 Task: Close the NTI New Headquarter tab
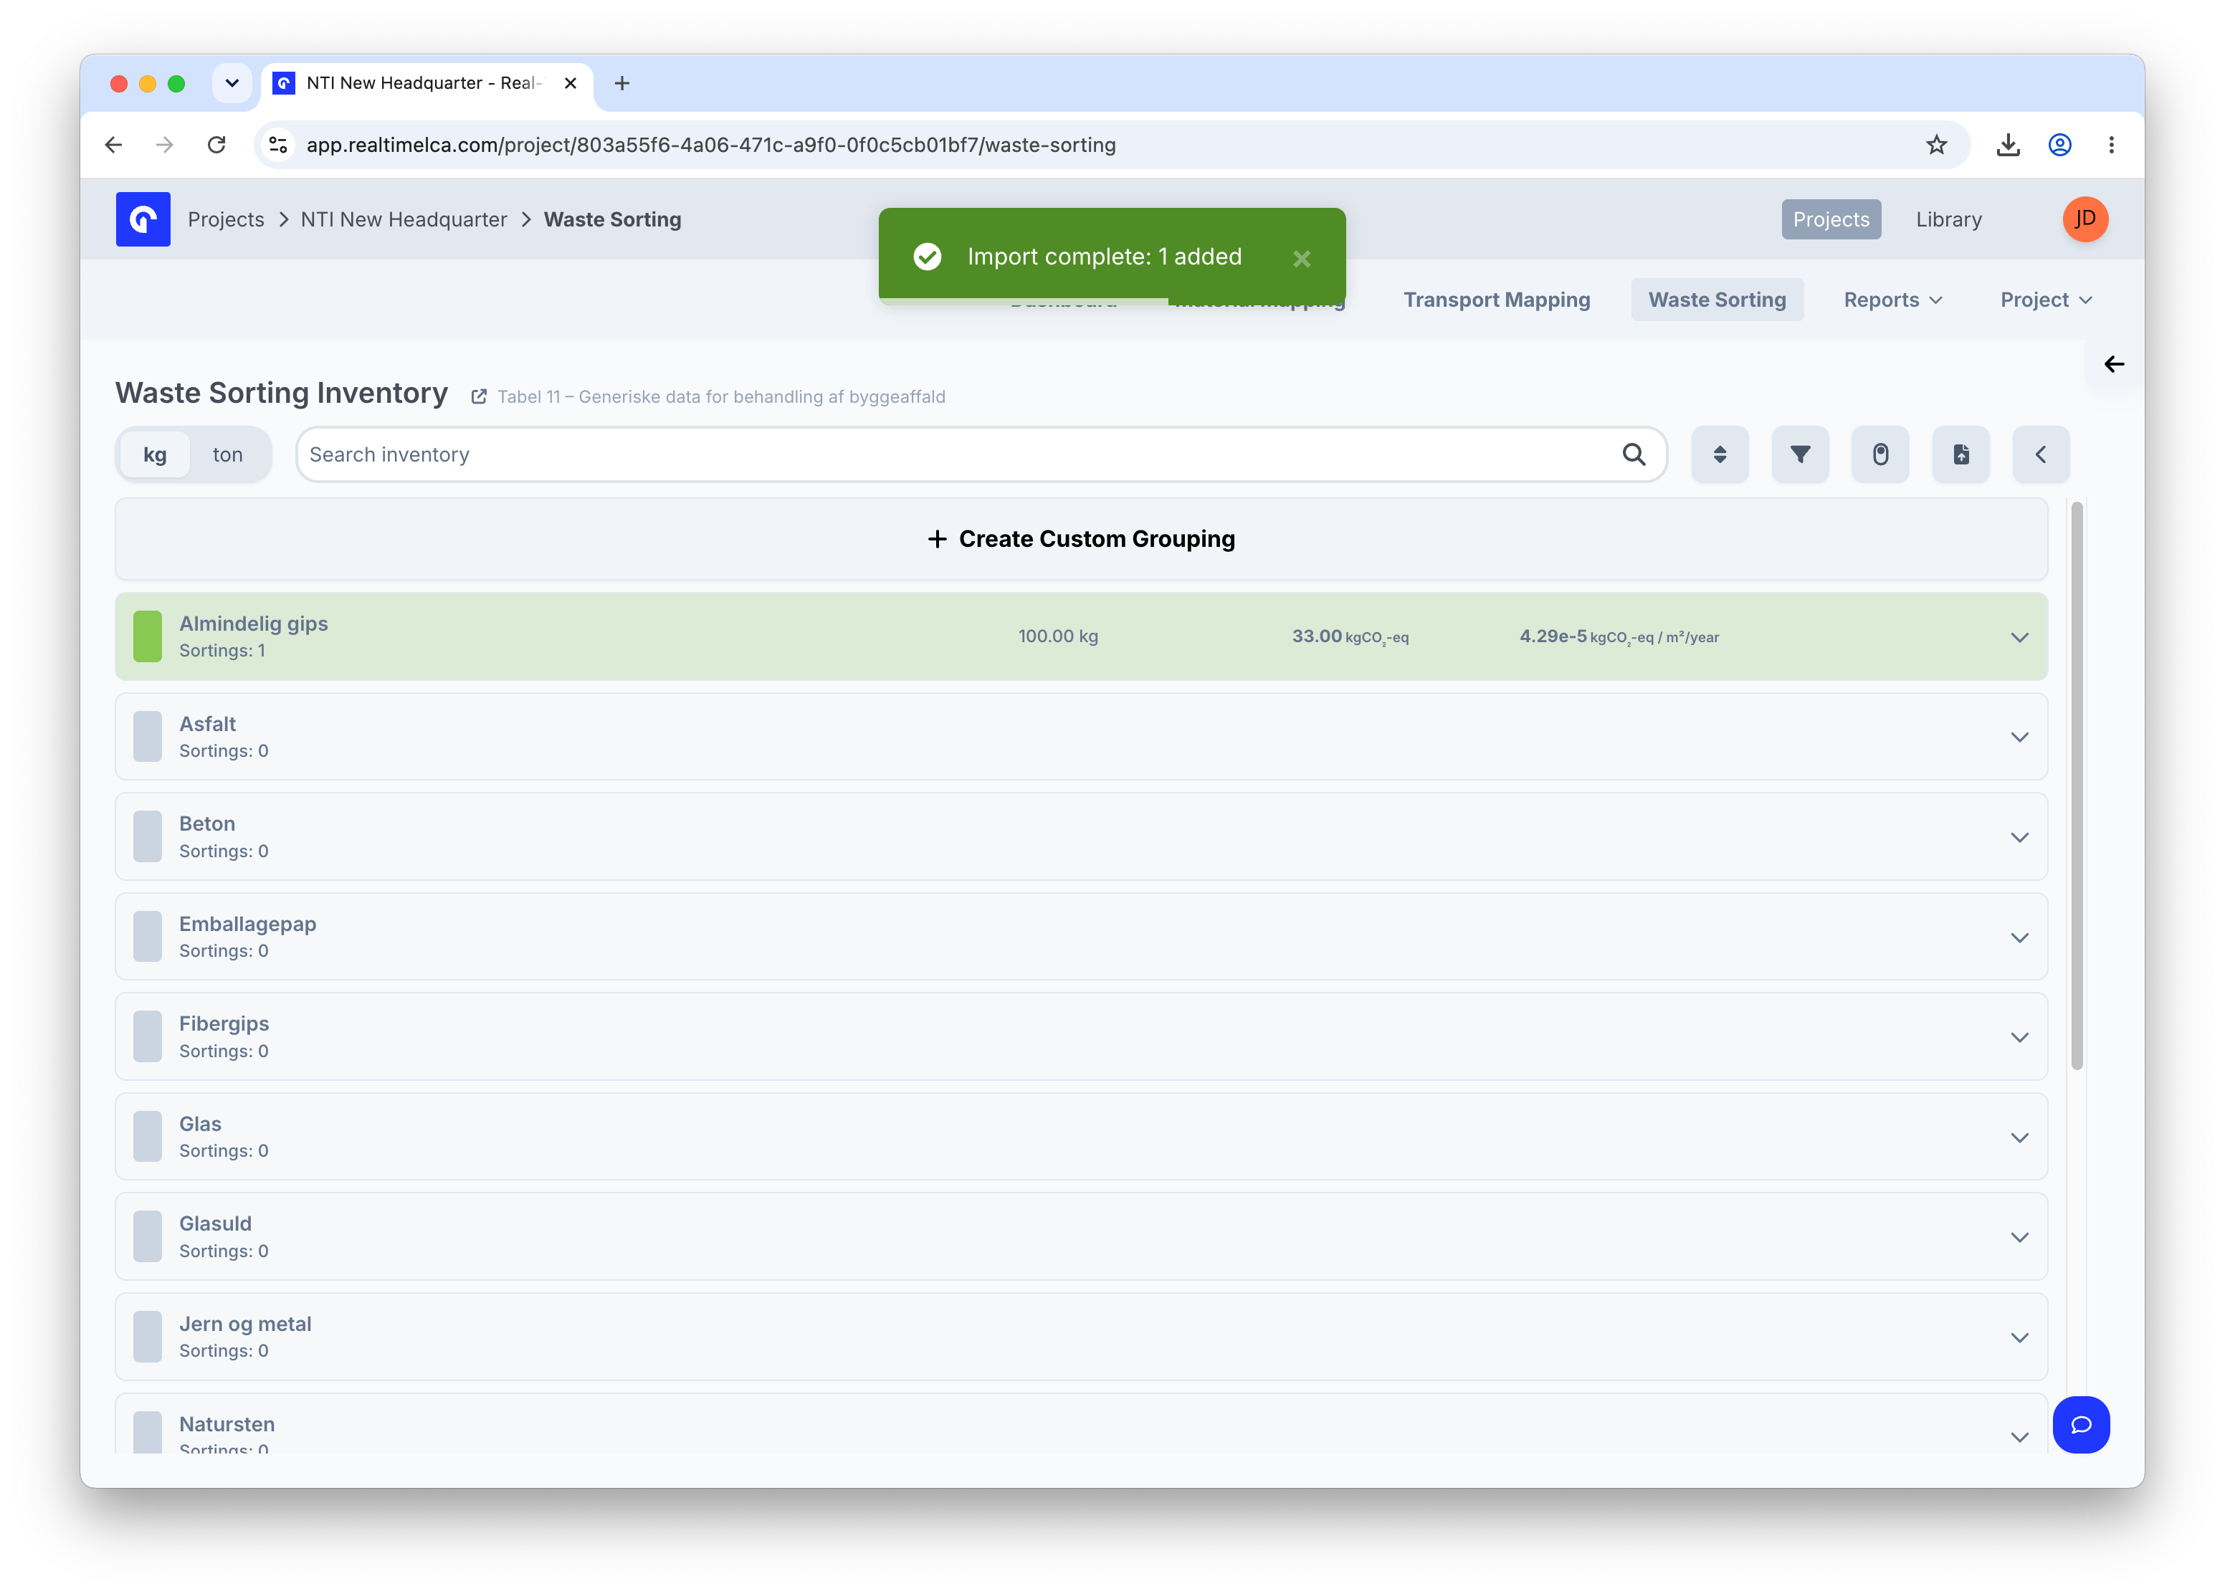[570, 83]
